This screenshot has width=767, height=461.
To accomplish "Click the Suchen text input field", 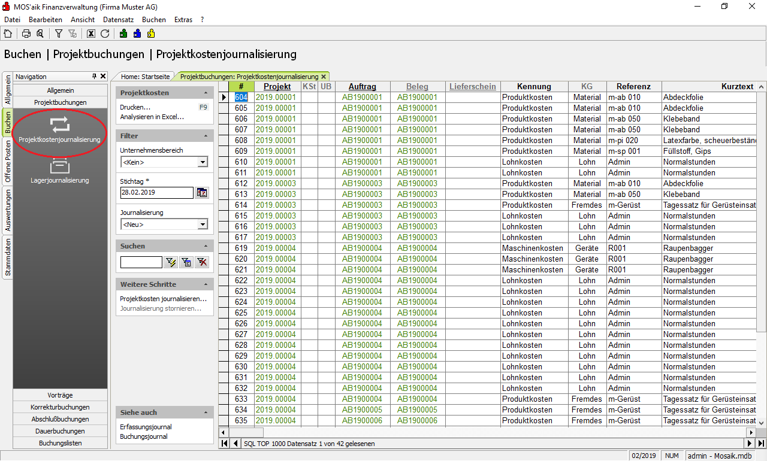I will 141,262.
